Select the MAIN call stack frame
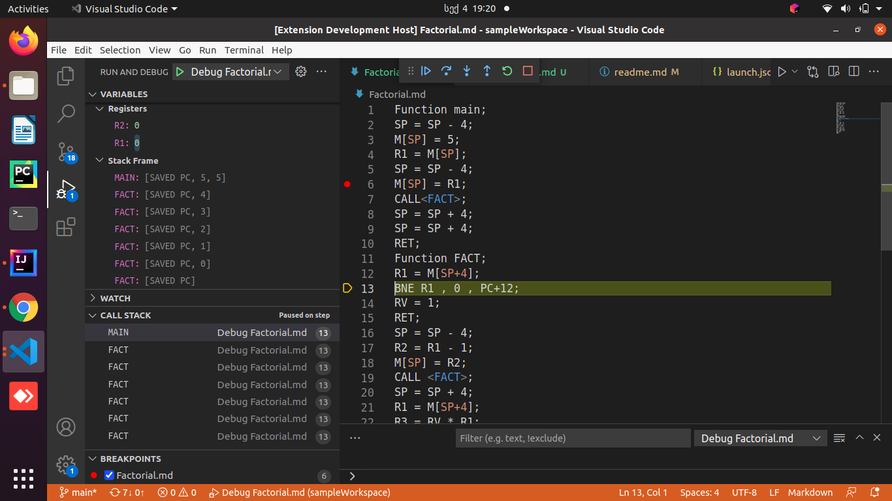Screen dimensions: 892x501 (x=212, y=333)
